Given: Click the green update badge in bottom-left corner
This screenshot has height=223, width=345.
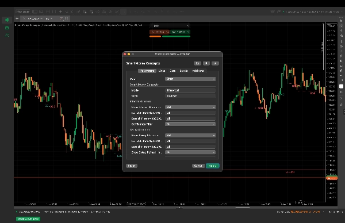Looking at the screenshot, I should click(x=28, y=219).
